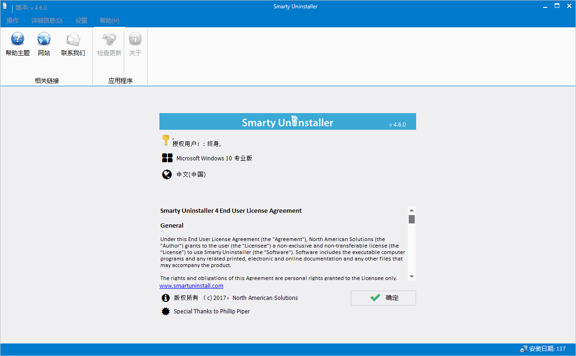Click the 确定 confirmation button
Viewport: 576px width, 356px height.
[x=383, y=298]
